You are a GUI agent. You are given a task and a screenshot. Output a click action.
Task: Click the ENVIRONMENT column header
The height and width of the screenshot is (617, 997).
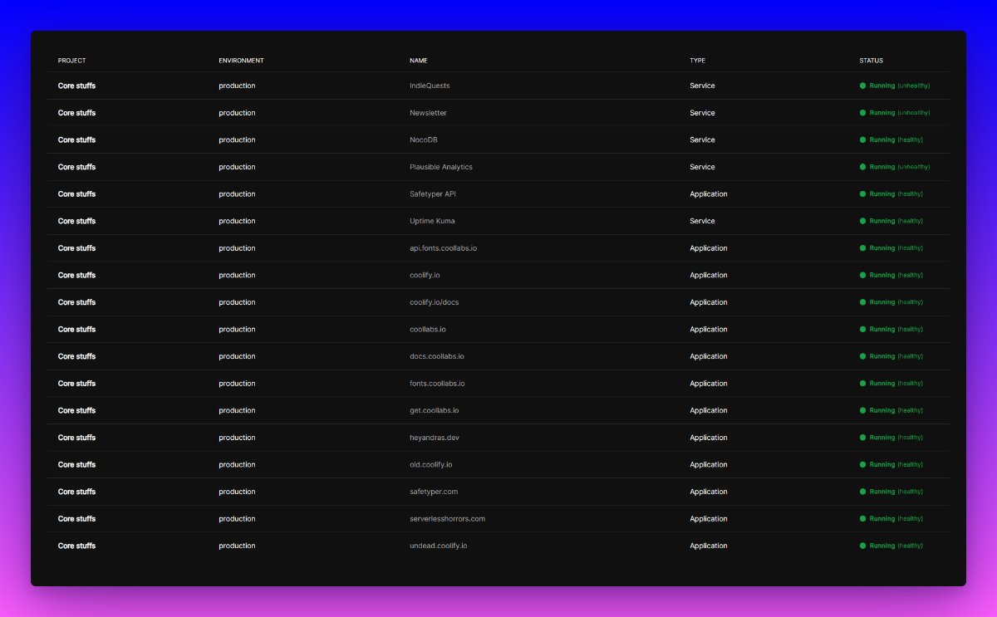point(241,61)
